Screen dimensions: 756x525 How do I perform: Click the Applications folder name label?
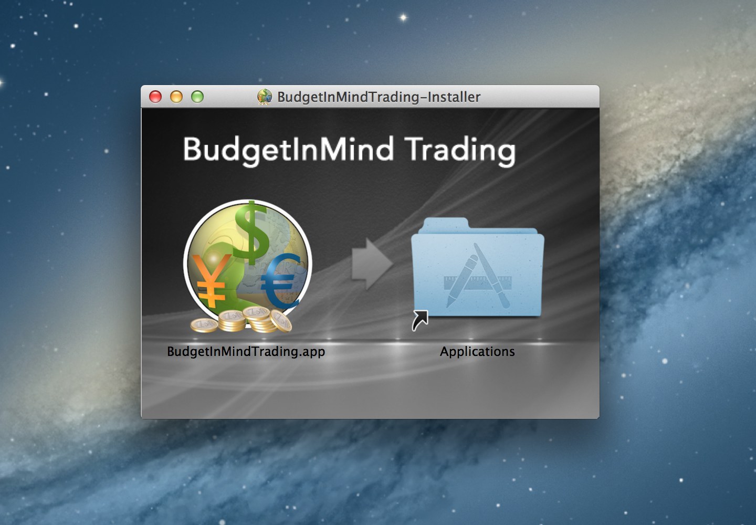477,351
